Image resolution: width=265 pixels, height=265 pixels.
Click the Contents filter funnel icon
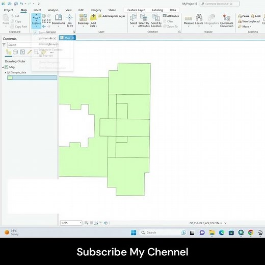[4, 45]
